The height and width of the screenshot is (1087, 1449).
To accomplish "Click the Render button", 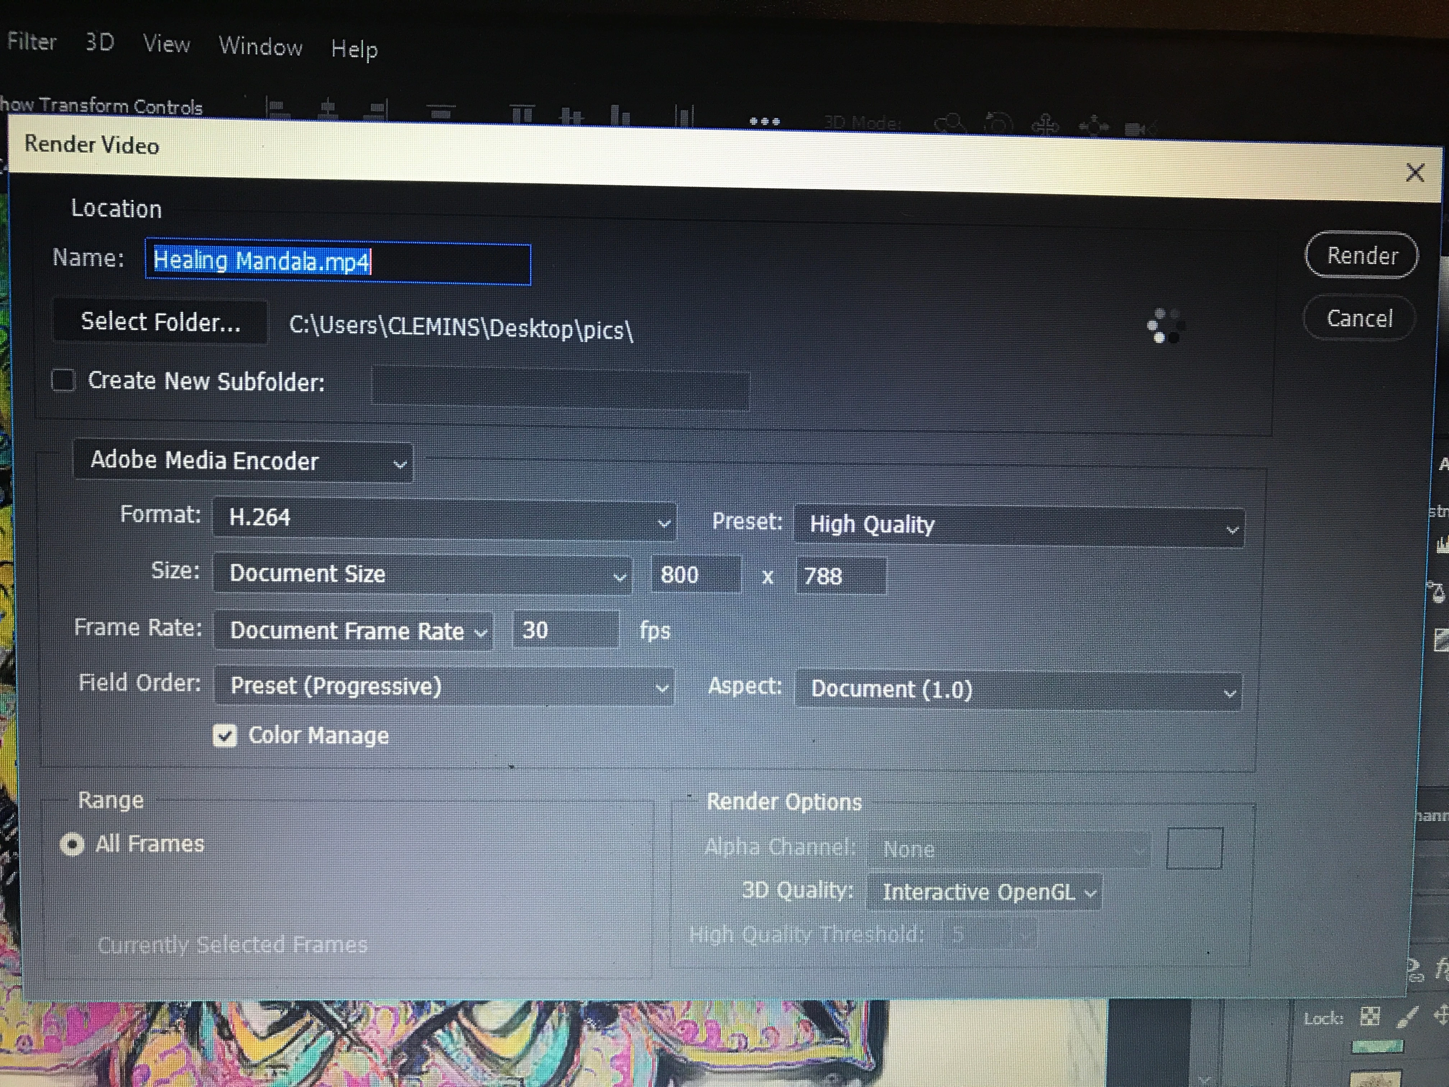I will 1361,256.
